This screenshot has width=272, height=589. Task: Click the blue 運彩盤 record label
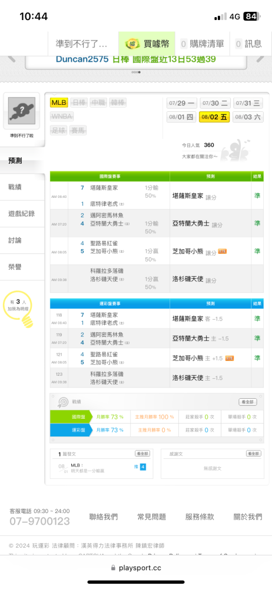(x=70, y=430)
